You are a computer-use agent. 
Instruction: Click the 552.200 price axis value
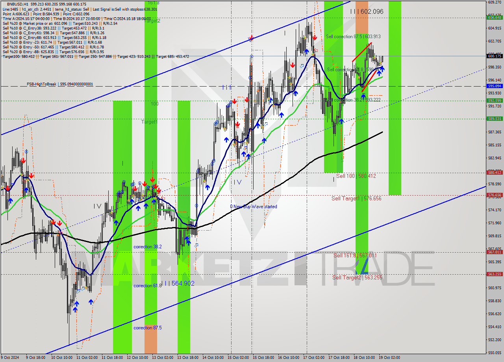[495, 340]
